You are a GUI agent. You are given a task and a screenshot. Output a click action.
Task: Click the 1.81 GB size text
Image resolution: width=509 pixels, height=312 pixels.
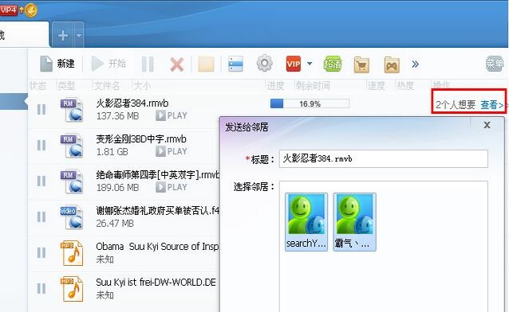coord(112,152)
